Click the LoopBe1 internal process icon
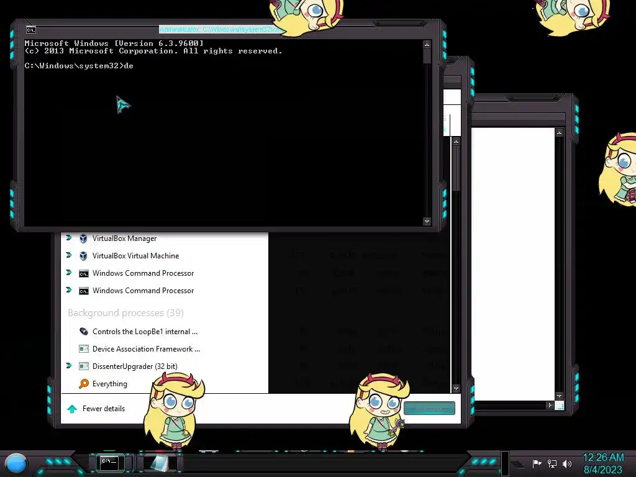Viewport: 636px width, 477px height. pyautogui.click(x=84, y=332)
